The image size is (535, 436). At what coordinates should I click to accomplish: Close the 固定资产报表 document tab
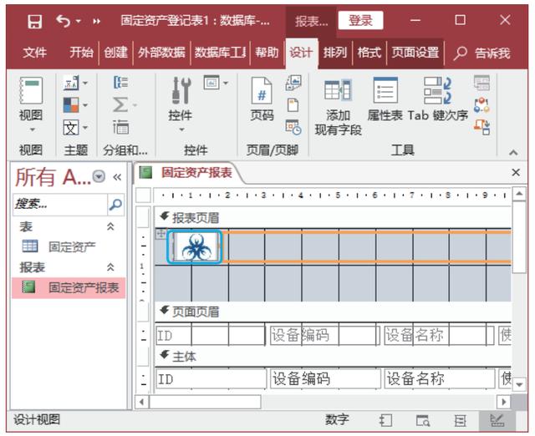pos(516,173)
